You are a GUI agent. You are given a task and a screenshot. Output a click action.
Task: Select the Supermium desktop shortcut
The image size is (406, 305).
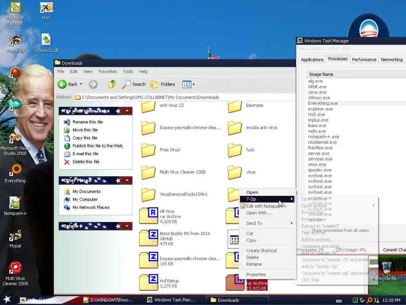pos(15,108)
